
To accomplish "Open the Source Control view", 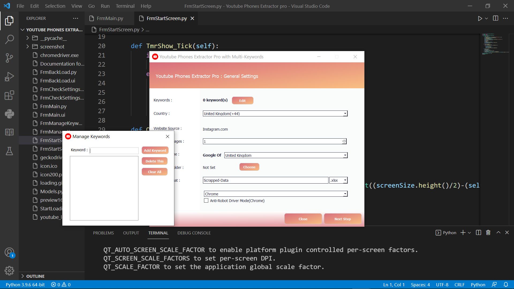I will 9,58.
